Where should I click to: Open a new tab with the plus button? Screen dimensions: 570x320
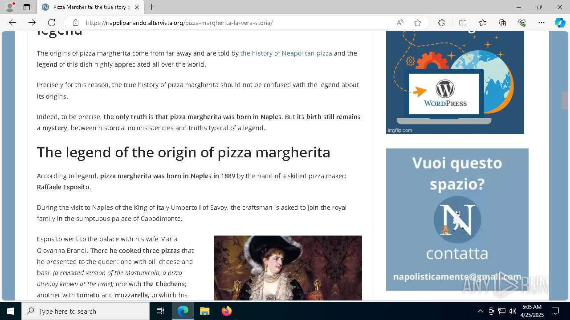152,7
